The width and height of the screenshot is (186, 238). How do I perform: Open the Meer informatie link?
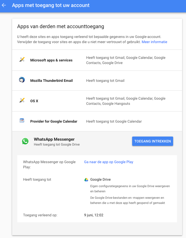[154, 42]
